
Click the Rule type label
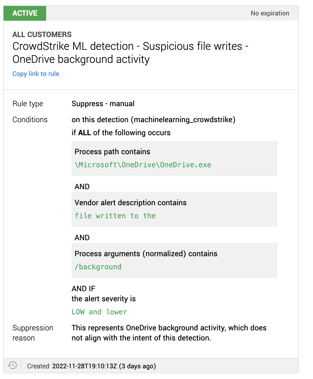[x=28, y=104]
